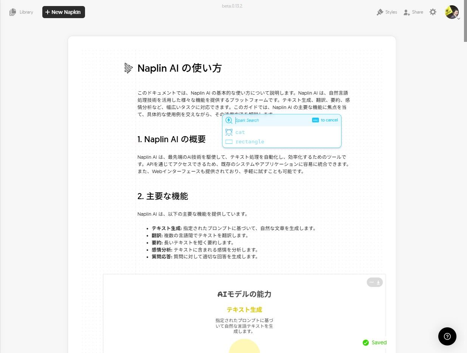Screen dimensions: 467x353
Task: Click the '要約:' bullet item
Action: tap(193, 242)
